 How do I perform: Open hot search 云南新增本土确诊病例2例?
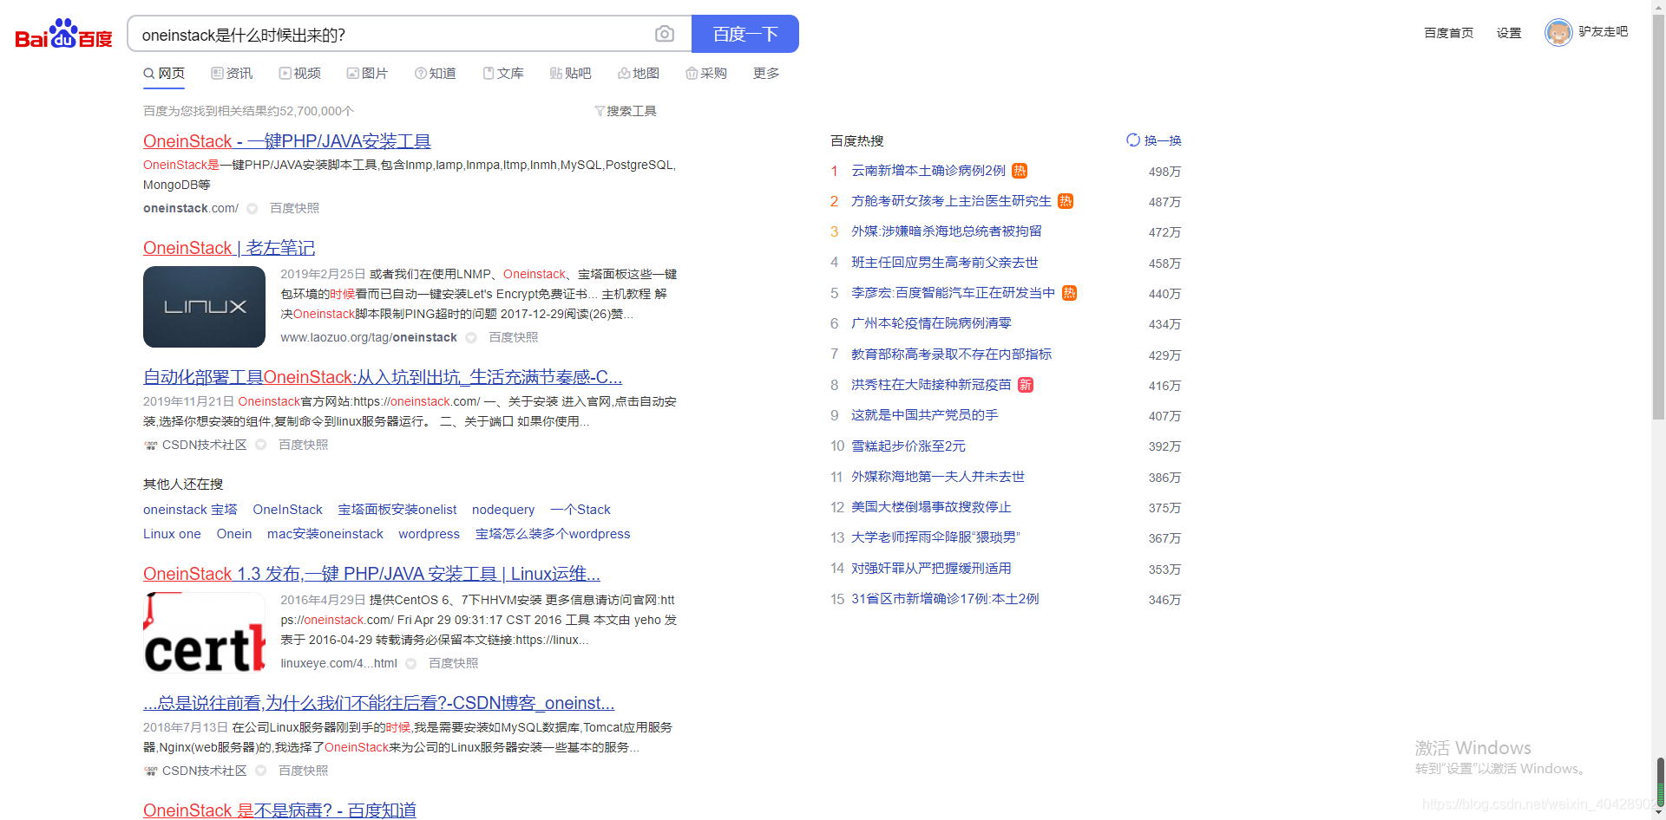[928, 171]
